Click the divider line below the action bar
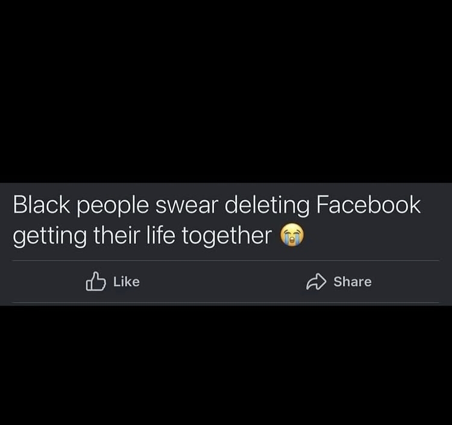The height and width of the screenshot is (425, 452). point(225,303)
